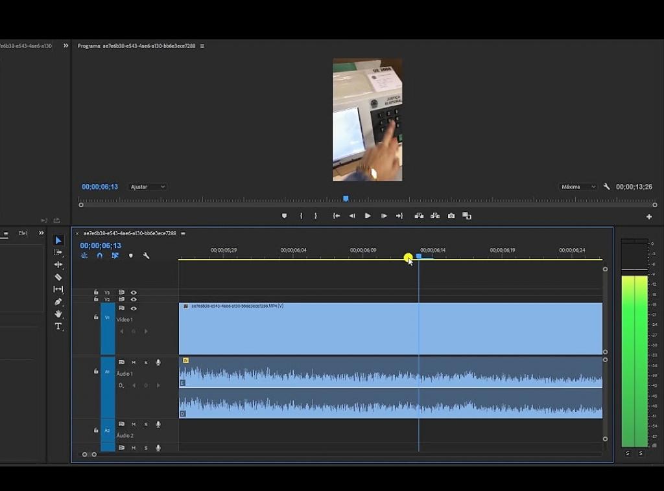Open the Máxima playback resolution dropdown
Image resolution: width=664 pixels, height=491 pixels.
coord(578,187)
